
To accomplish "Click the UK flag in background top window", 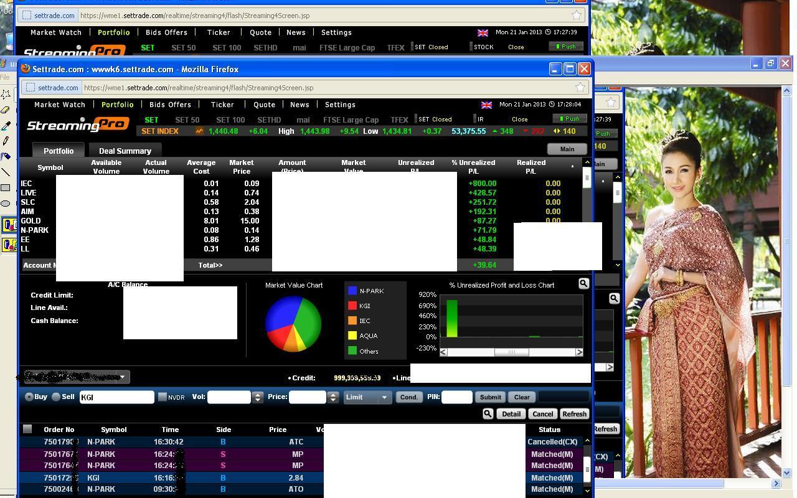I will tap(483, 32).
